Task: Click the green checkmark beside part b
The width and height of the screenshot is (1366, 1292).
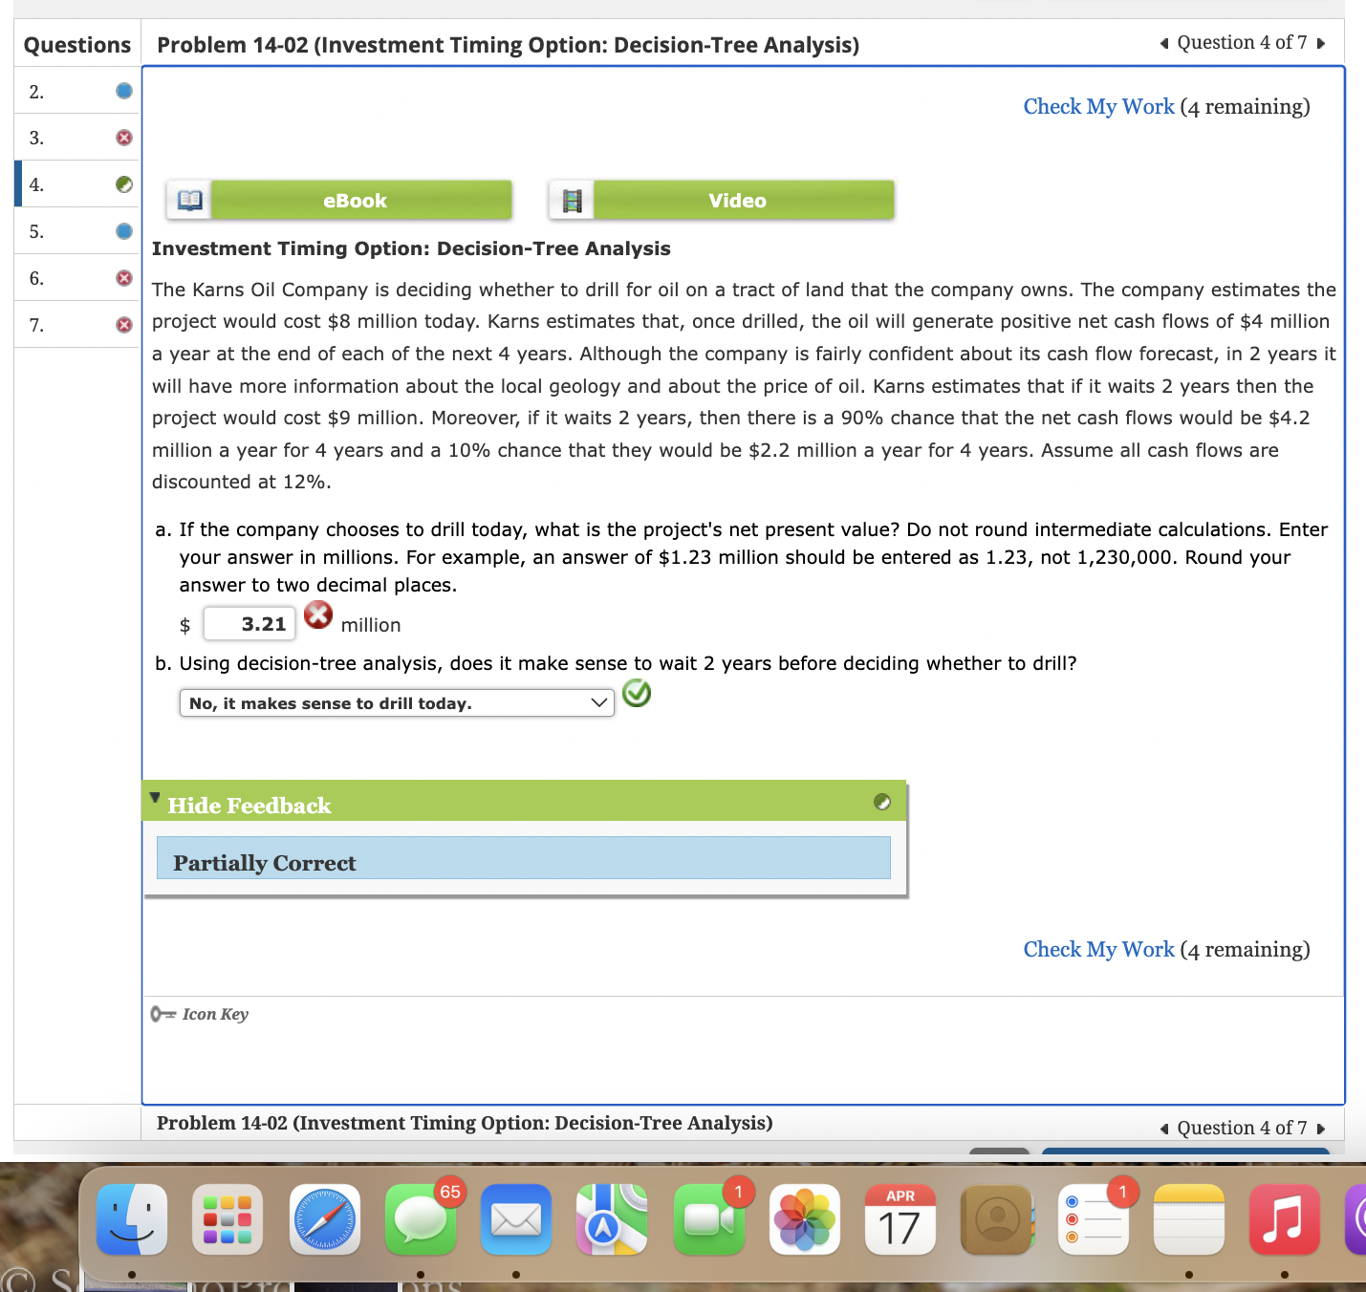Action: pos(637,694)
